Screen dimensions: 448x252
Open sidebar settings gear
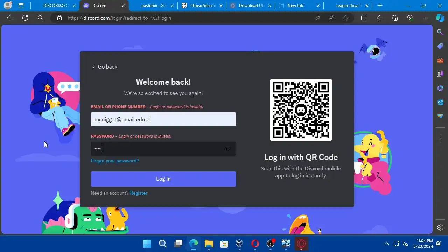pyautogui.click(x=440, y=227)
